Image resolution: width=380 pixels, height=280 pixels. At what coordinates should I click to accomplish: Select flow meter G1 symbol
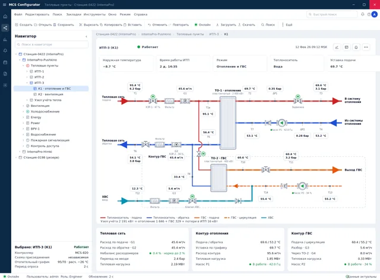point(185,100)
